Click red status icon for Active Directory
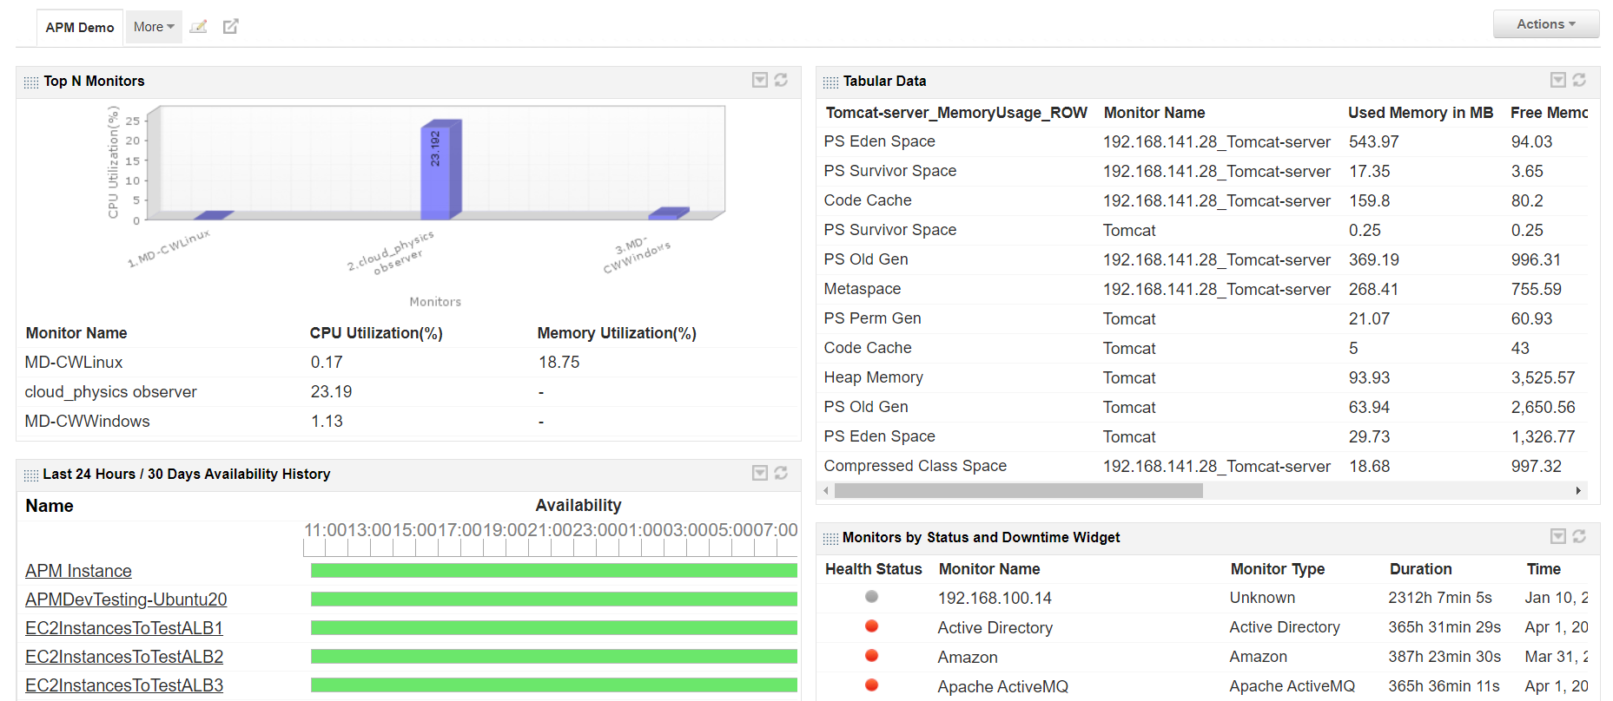The height and width of the screenshot is (701, 1613). [x=871, y=626]
